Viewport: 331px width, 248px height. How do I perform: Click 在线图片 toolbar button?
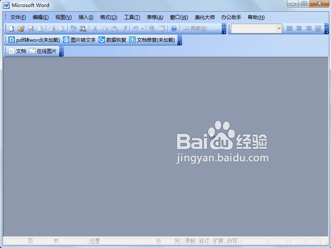coord(43,51)
